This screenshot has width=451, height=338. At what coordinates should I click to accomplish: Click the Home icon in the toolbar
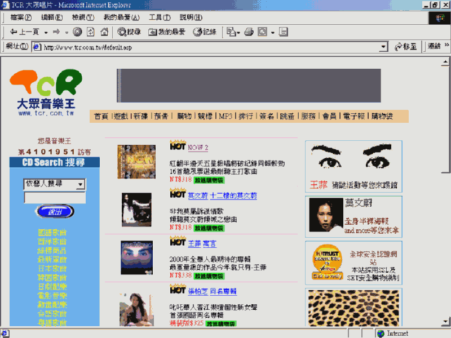coord(104,32)
